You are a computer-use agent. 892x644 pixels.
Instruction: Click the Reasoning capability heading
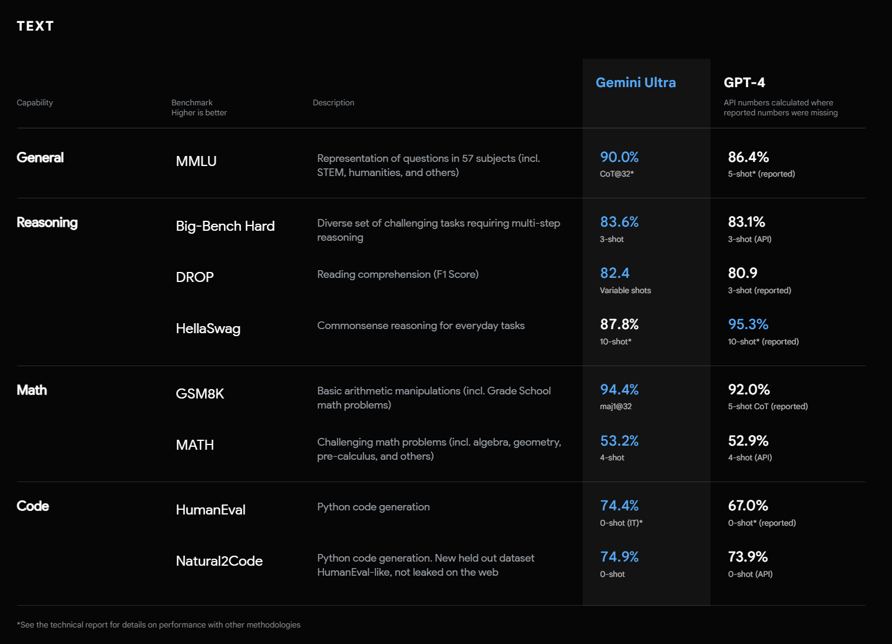[47, 223]
